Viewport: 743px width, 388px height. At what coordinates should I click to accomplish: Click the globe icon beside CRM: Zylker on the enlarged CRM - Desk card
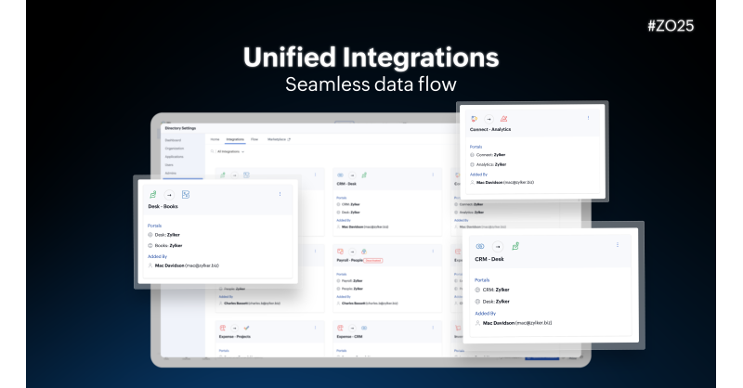pyautogui.click(x=477, y=290)
